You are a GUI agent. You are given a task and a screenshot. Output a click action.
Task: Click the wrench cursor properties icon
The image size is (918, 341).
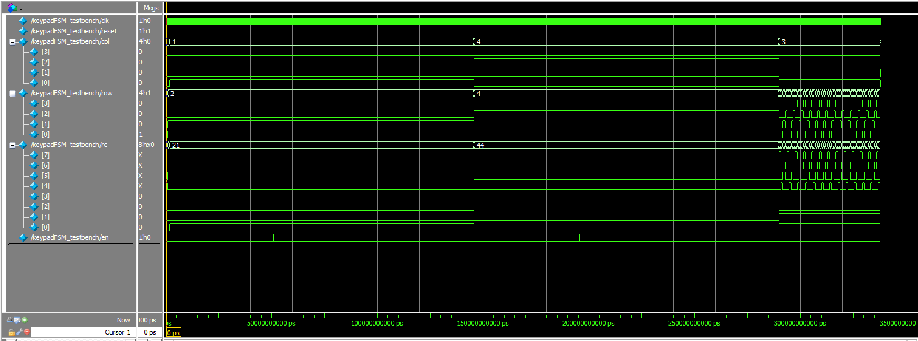(x=19, y=332)
